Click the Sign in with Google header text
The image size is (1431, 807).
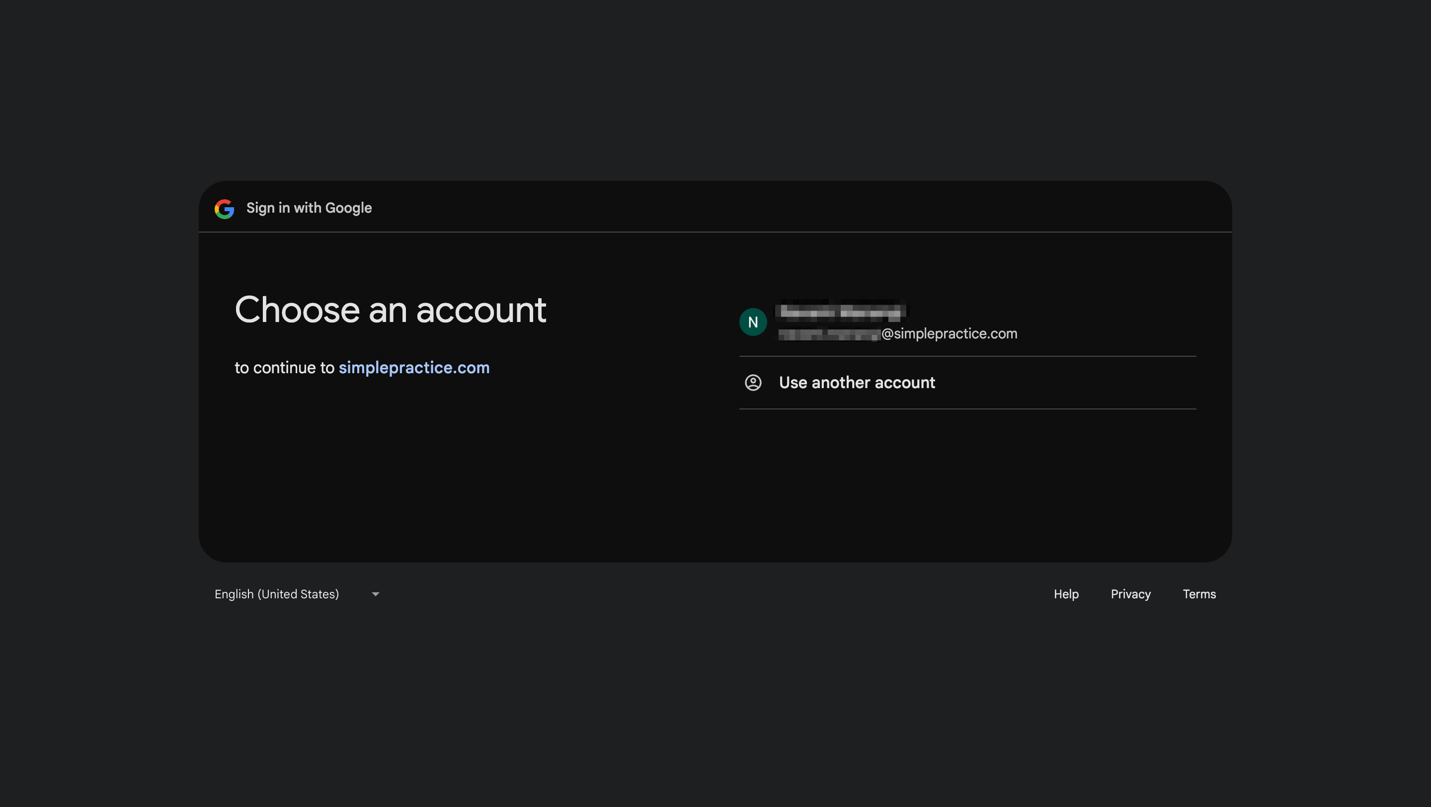coord(309,208)
